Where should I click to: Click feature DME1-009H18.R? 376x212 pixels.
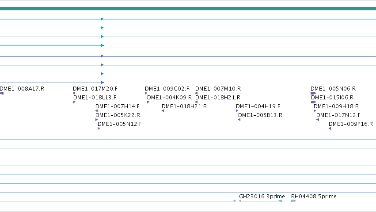336,106
